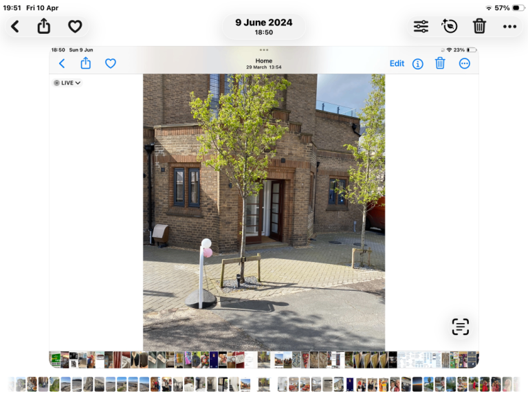Image resolution: width=528 pixels, height=396 pixels.
Task: Click the blue back chevron in the screenshot
Action: pyautogui.click(x=62, y=63)
